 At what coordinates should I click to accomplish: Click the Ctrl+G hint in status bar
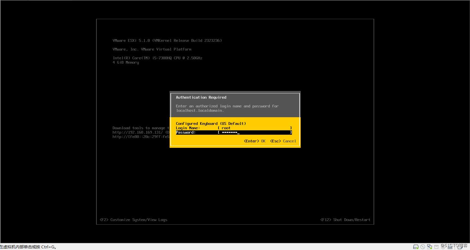49,247
